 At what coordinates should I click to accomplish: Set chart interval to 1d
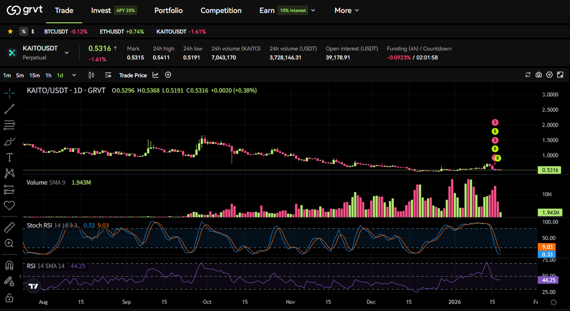point(60,75)
